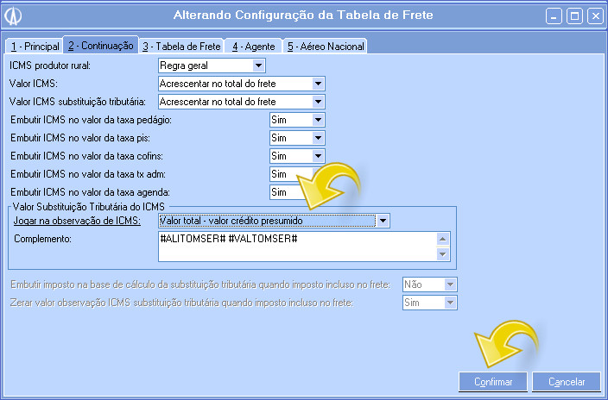Click inside the Complemento text field
The width and height of the screenshot is (608, 400).
click(x=297, y=247)
